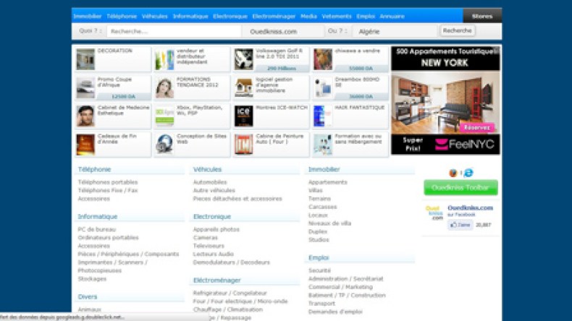Click the Firefox browser icon
This screenshot has height=321, width=572.
pos(453,173)
